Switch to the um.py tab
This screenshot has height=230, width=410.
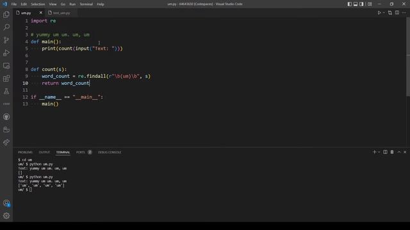pos(26,13)
